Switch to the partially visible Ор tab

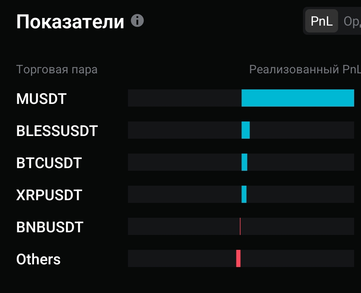pyautogui.click(x=352, y=21)
